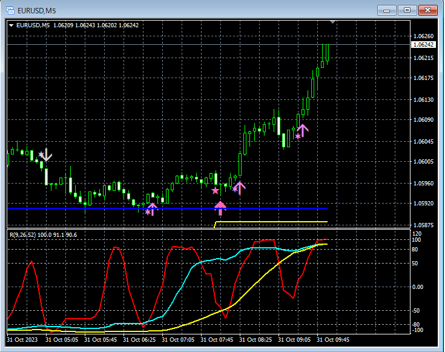Image resolution: width=445 pixels, height=352 pixels.
Task: Click the 1.05960 price scale label
Action: coord(423,183)
